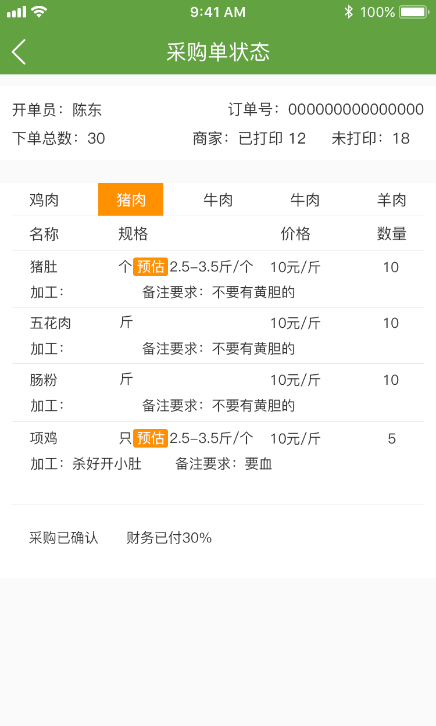Tap the battery icon in status bar

(x=414, y=12)
